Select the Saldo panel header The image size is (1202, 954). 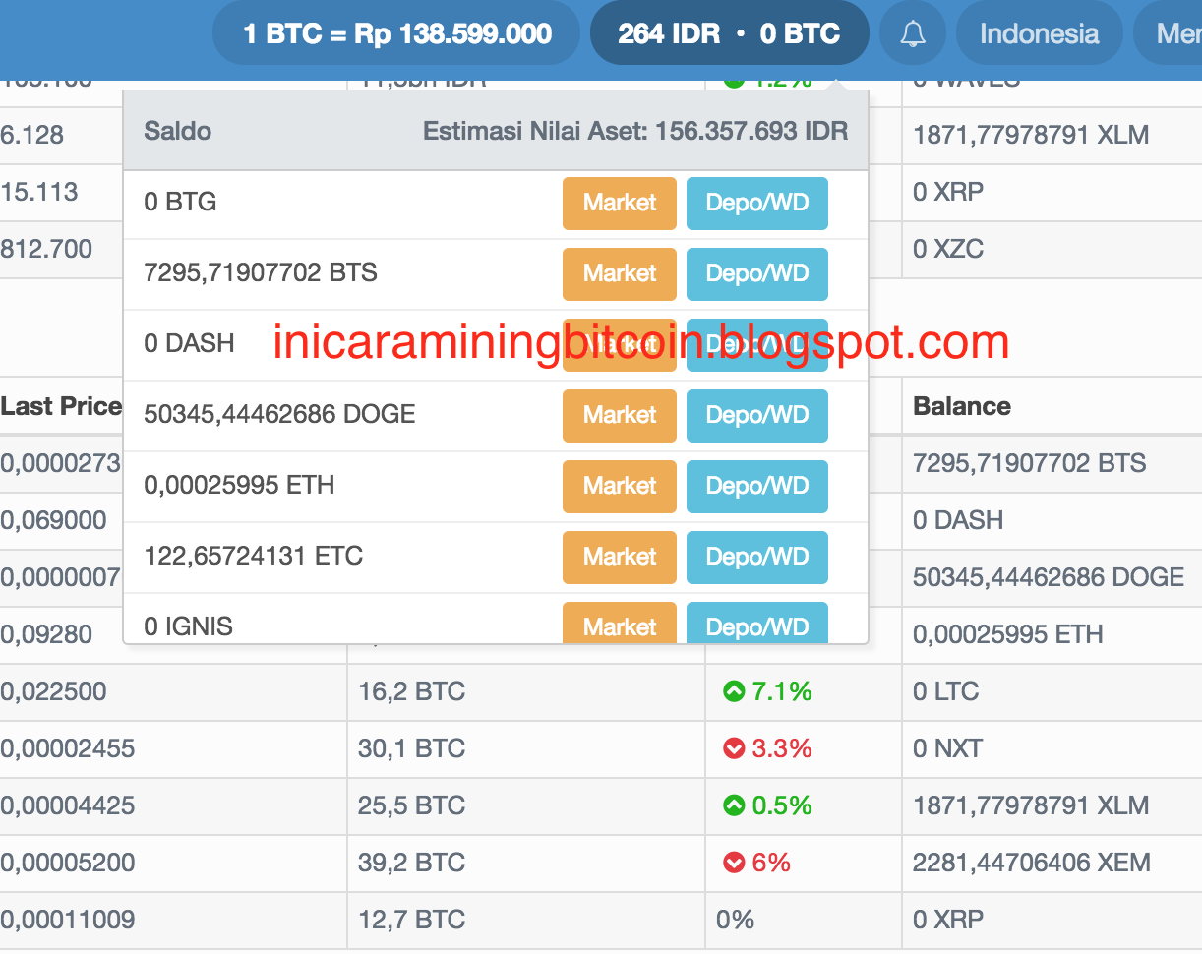[x=177, y=130]
